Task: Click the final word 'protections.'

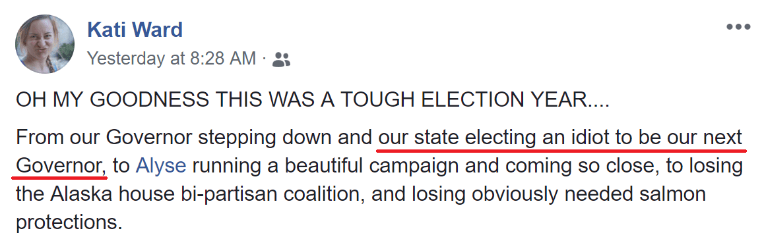Action: [67, 223]
